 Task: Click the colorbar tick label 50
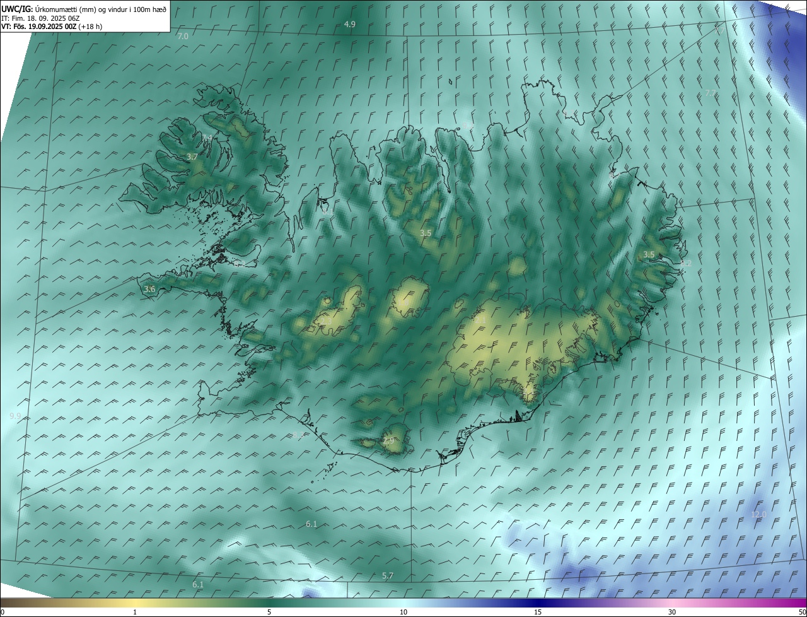[x=802, y=612]
